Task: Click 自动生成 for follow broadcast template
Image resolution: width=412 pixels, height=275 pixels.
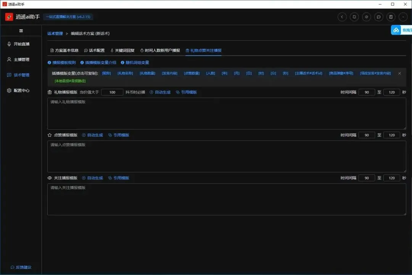Action: 92,178
